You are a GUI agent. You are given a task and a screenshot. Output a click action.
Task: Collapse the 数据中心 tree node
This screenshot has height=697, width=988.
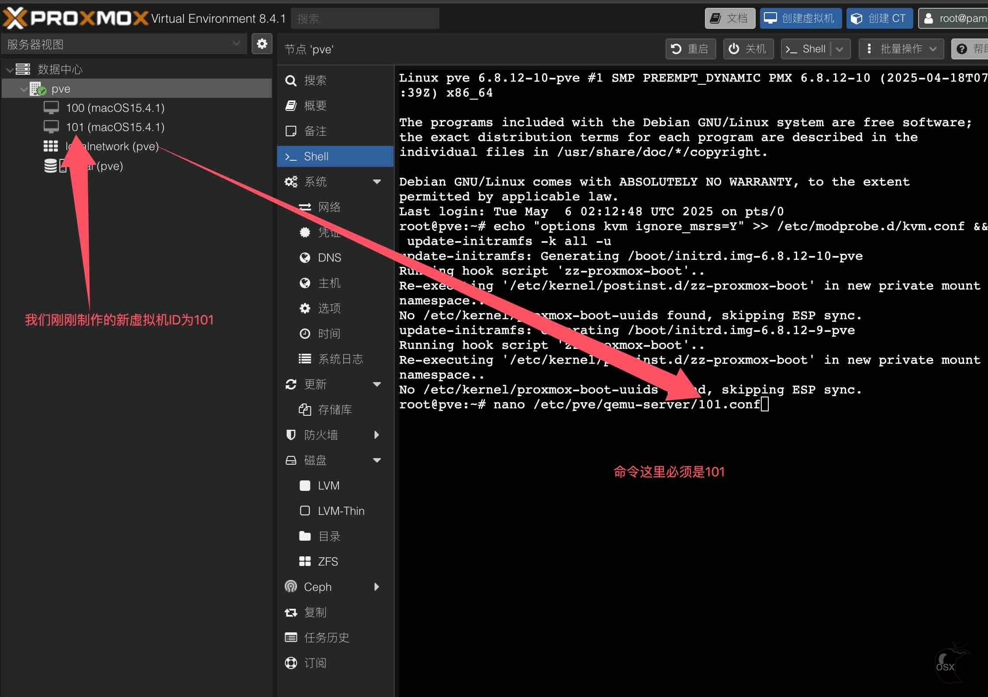(x=10, y=69)
